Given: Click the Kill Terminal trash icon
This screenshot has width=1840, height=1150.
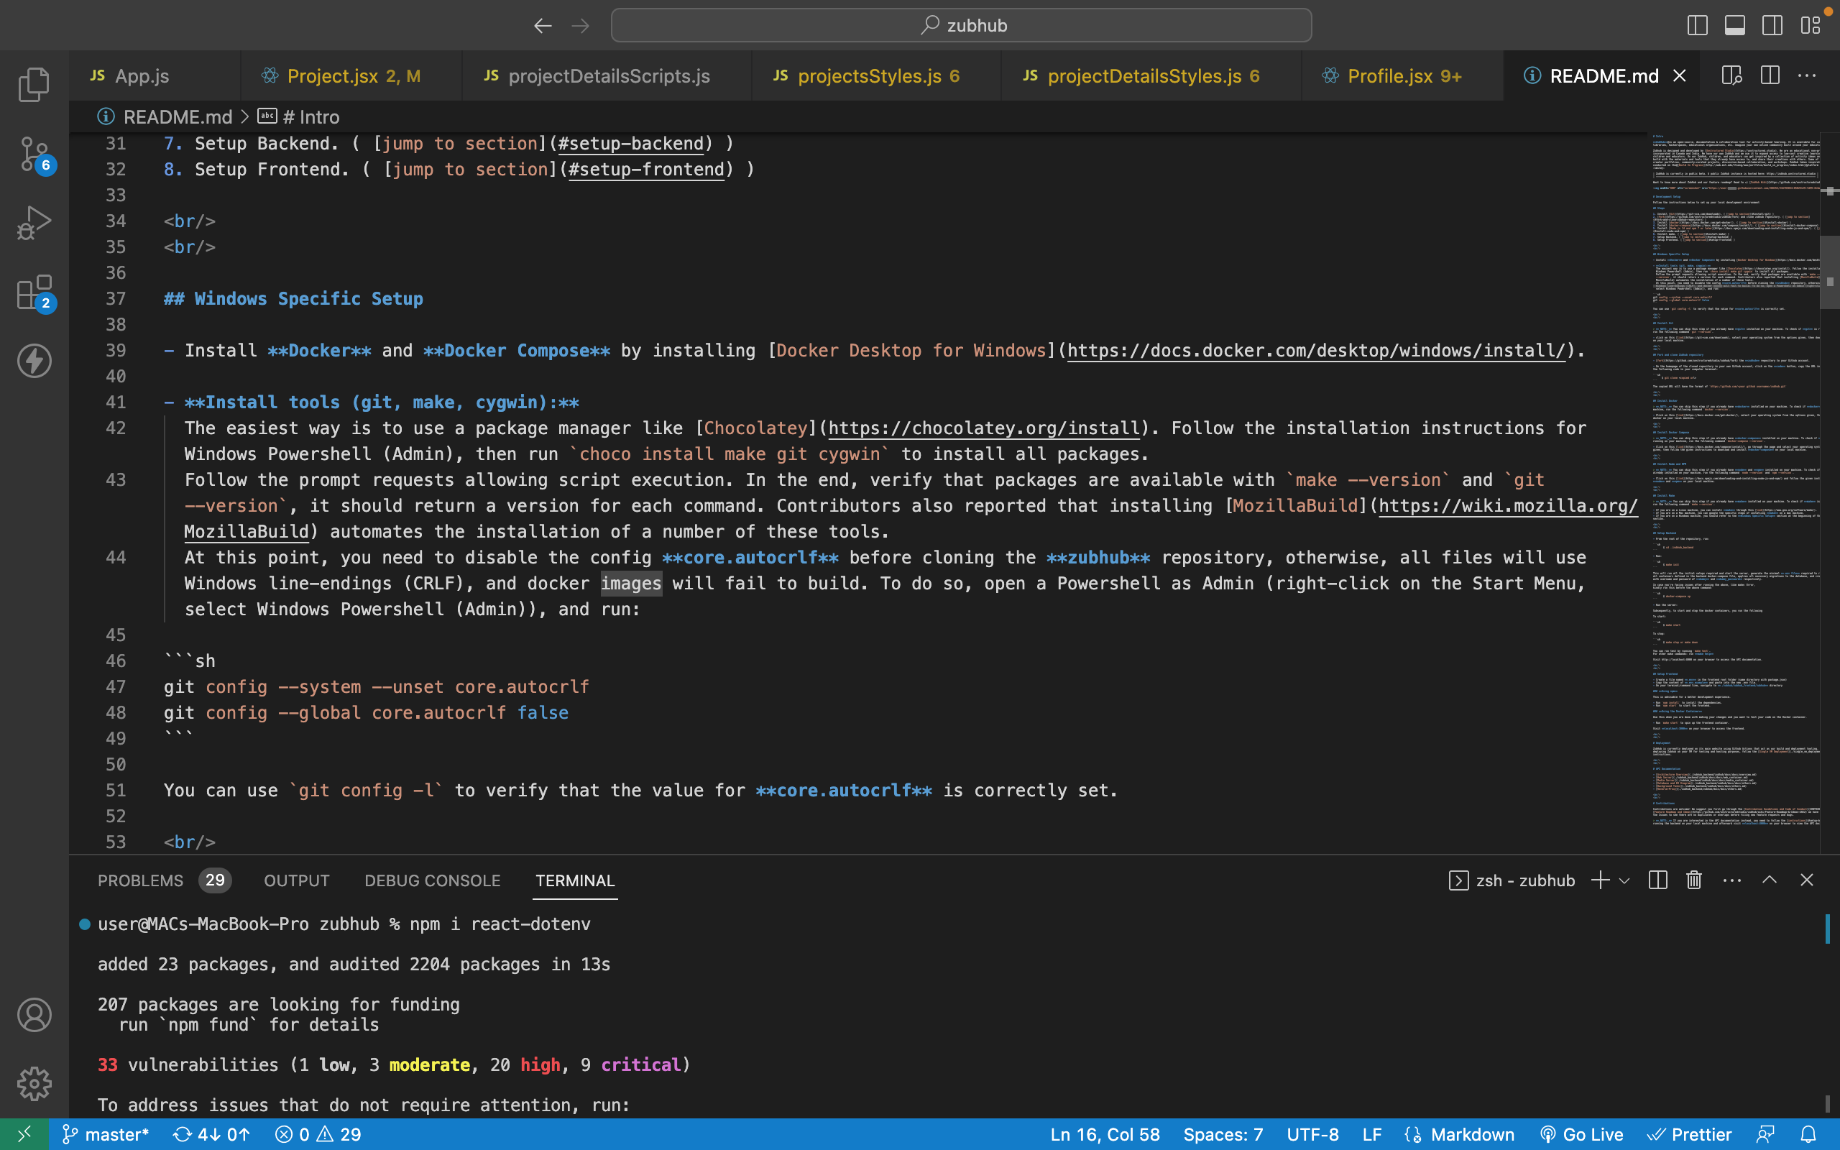Looking at the screenshot, I should point(1694,880).
